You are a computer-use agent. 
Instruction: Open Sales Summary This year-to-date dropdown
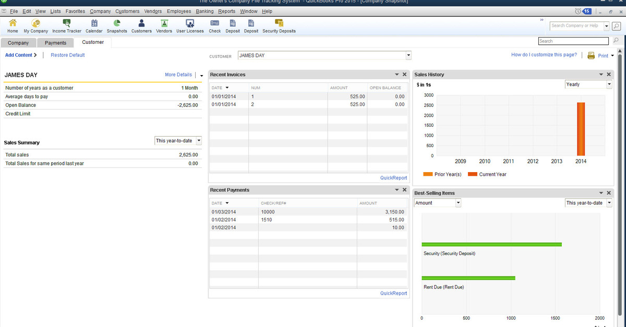[x=198, y=141]
